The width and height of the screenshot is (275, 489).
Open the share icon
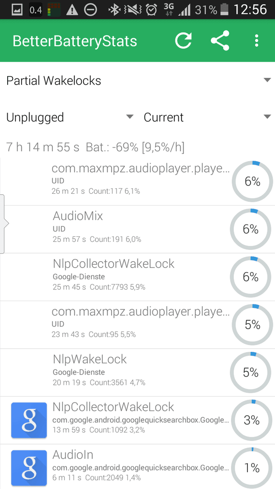pyautogui.click(x=220, y=41)
